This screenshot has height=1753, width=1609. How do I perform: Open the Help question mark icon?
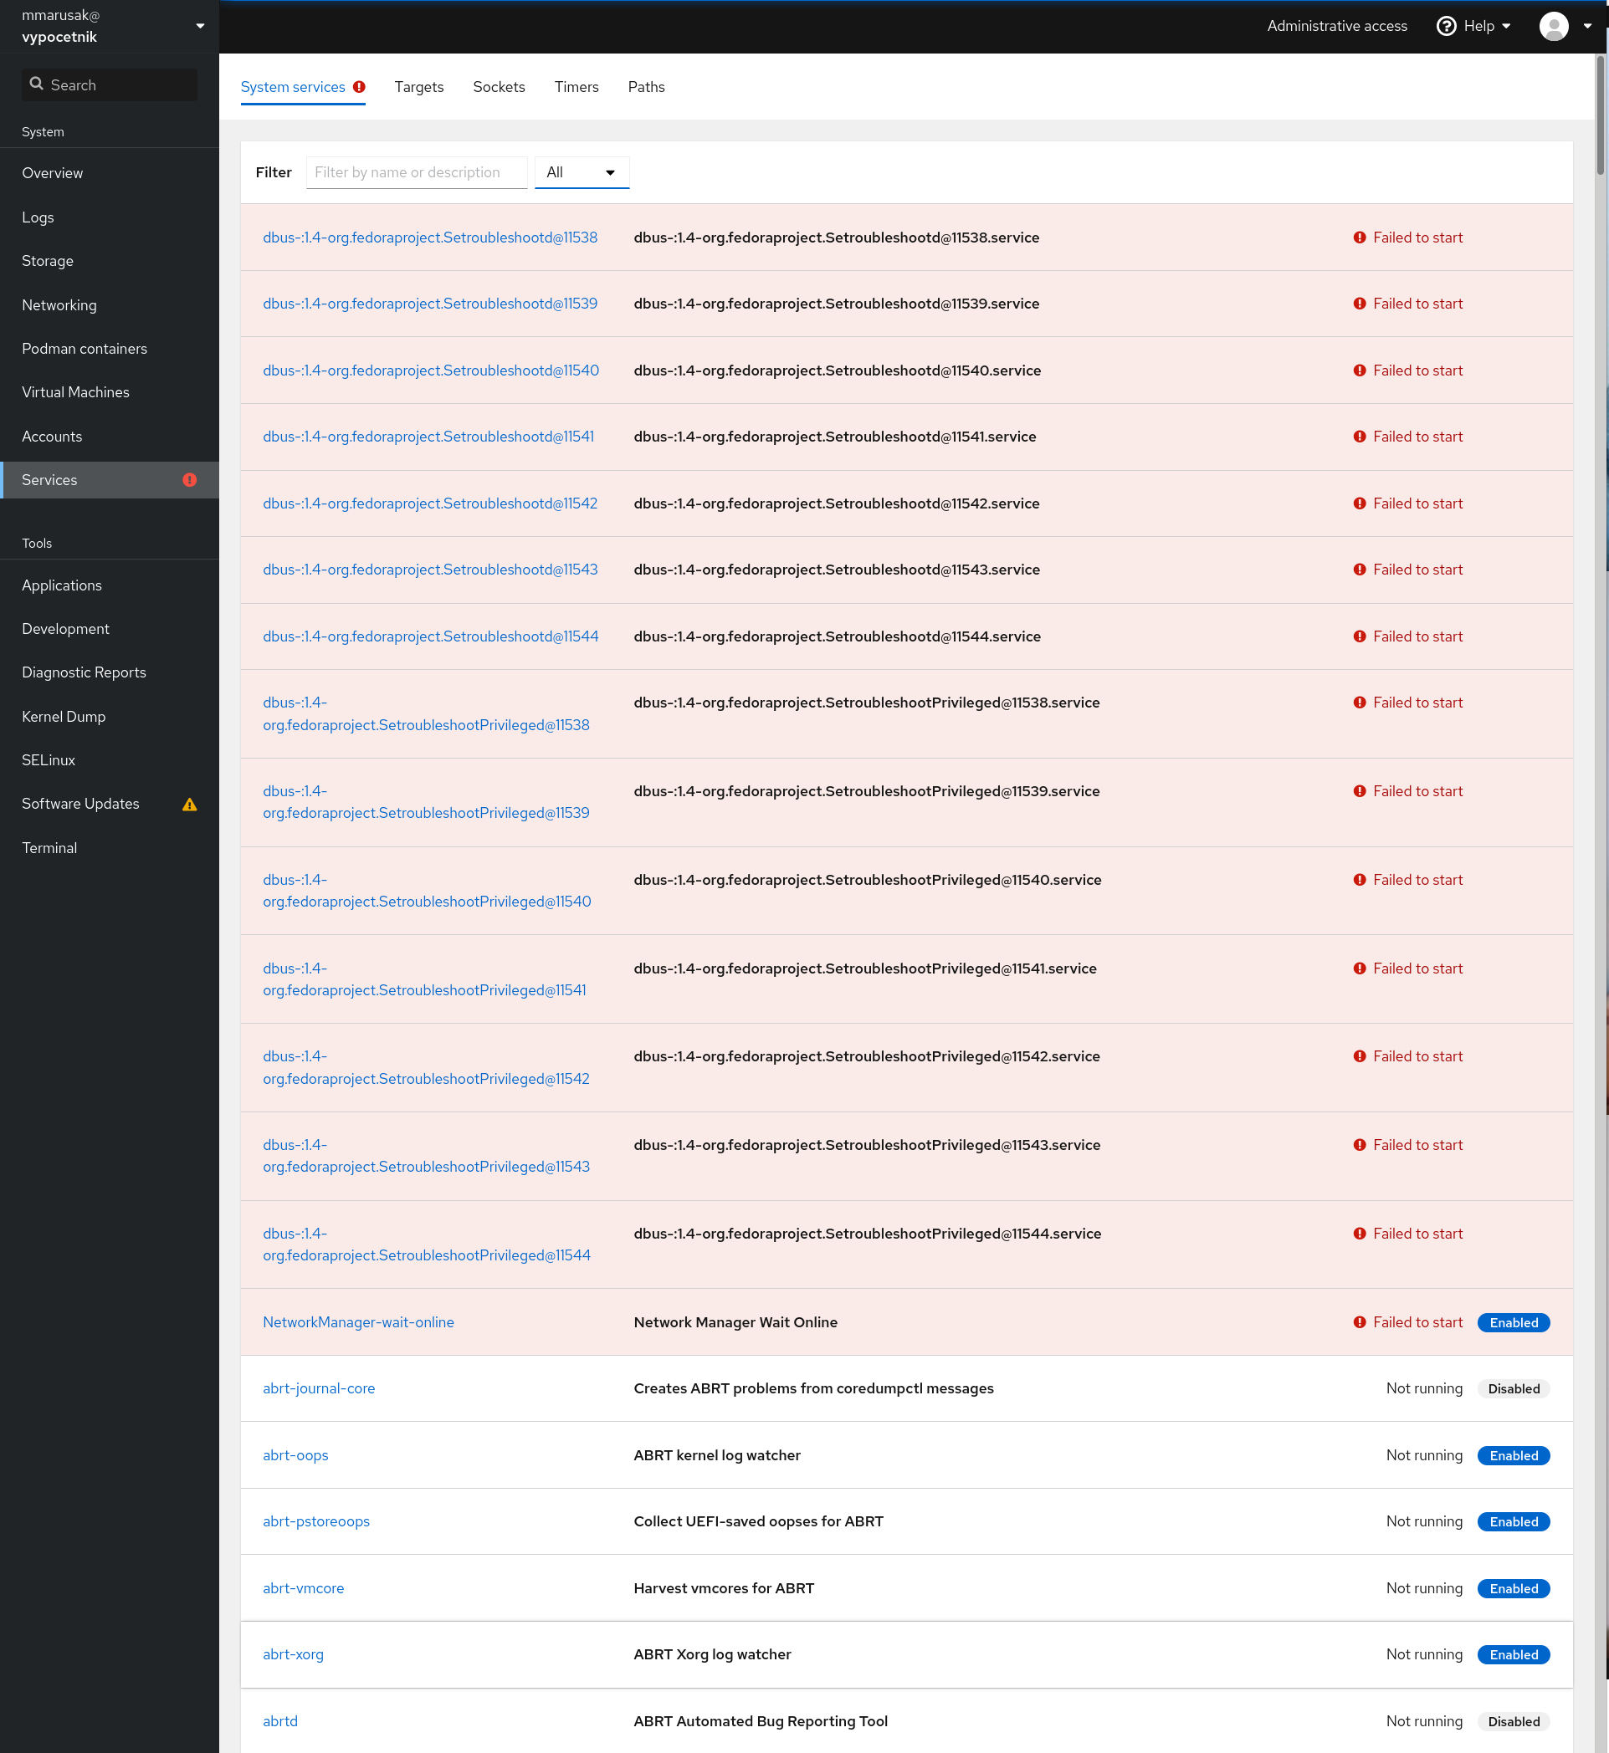(1445, 25)
